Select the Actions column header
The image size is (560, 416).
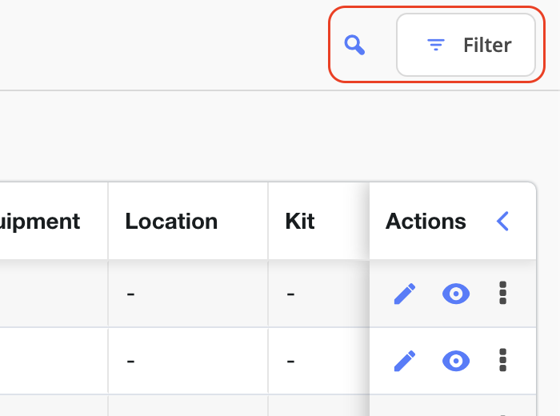click(426, 222)
